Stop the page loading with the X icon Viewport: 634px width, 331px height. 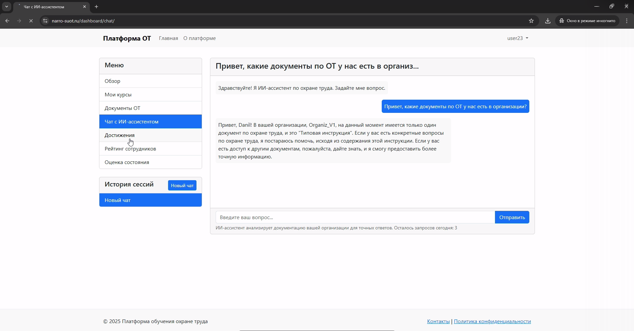pos(31,21)
